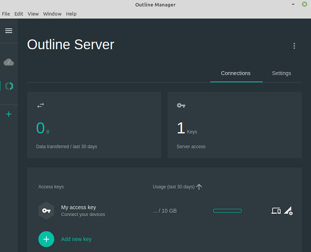Select the Outline server logo in sidebar
Screen dimensions: 311x252
(9, 86)
